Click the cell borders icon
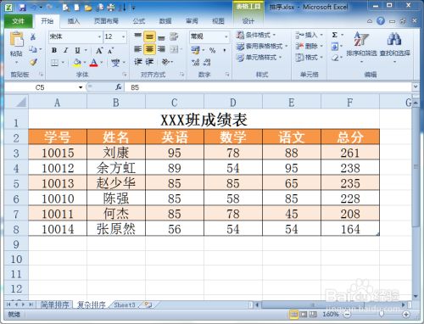The image size is (424, 324). tap(54, 62)
